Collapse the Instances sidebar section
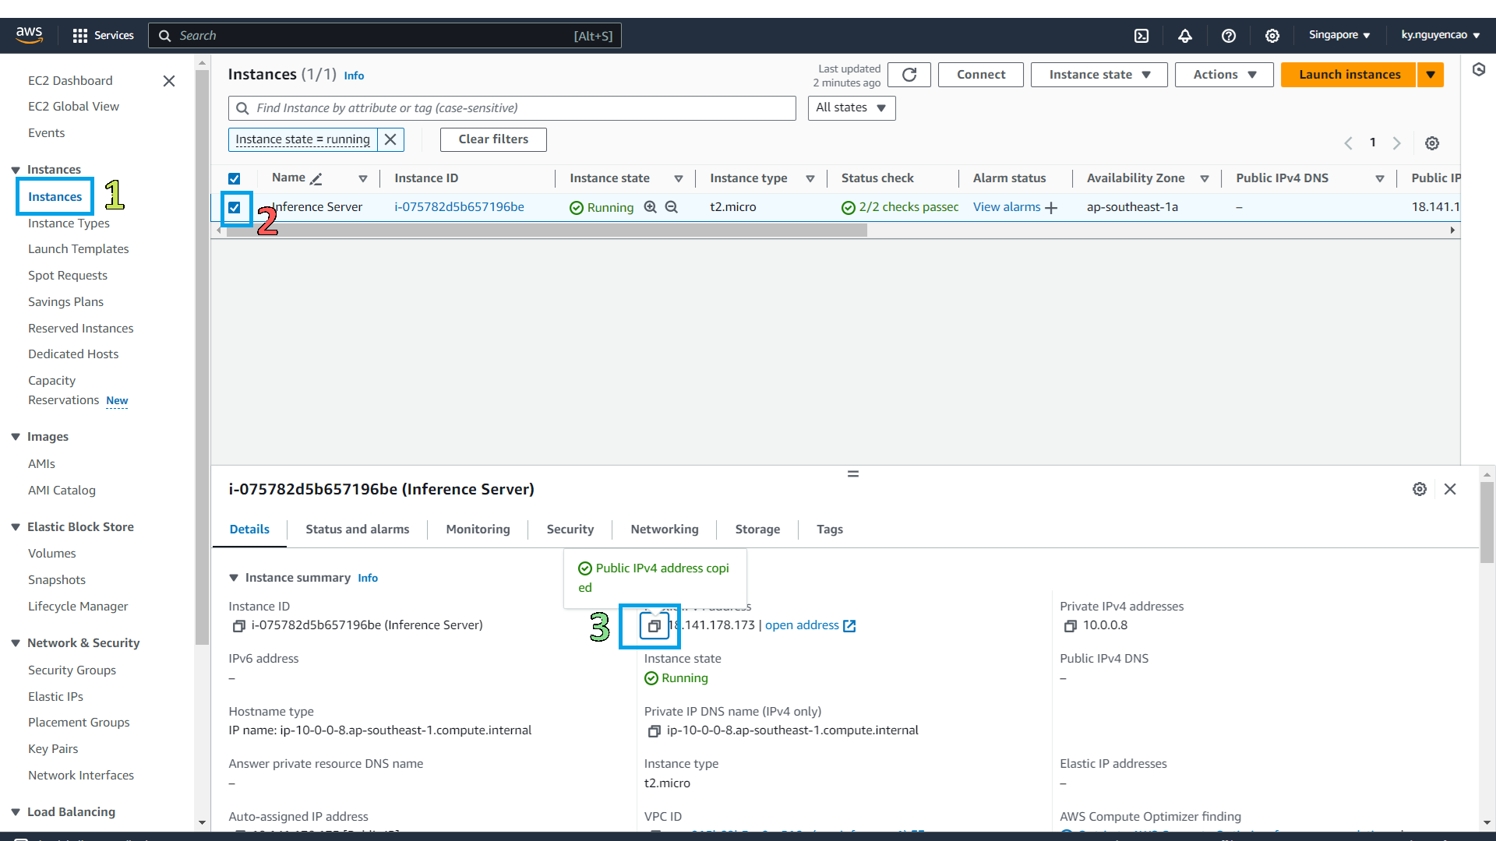Screen dimensions: 1496x841 [x=16, y=171]
